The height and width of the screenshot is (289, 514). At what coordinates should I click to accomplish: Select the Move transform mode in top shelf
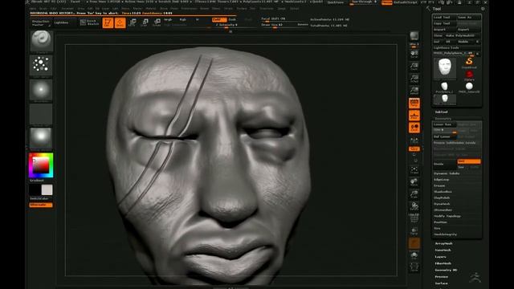133,22
